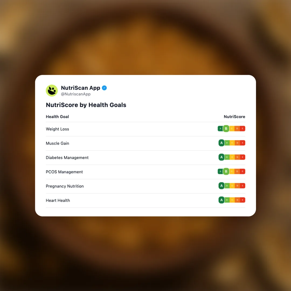Screen dimensions: 291x291
Task: Click the Diabetes Management NutriScore badge
Action: [x=232, y=157]
